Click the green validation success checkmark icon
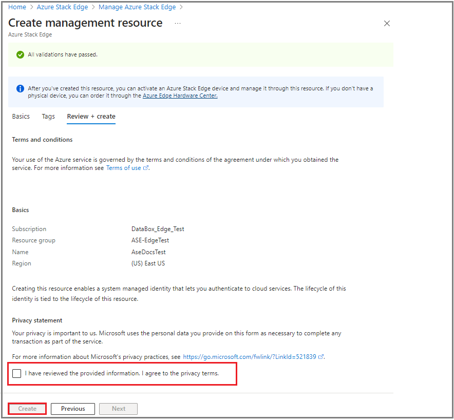454x420 pixels. (20, 54)
